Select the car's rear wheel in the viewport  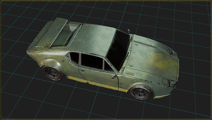53,73
